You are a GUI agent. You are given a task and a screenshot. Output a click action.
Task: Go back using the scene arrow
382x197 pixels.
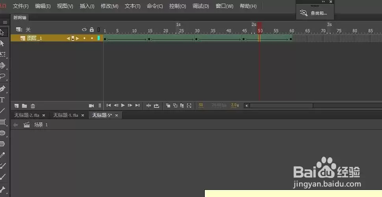[16, 125]
